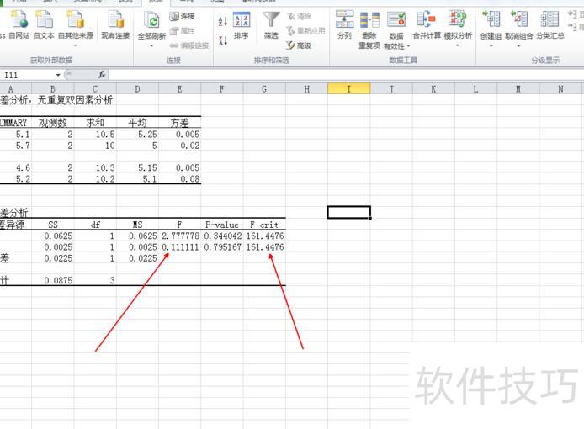Select column E header
Image resolution: width=584 pixels, height=429 pixels.
click(x=179, y=88)
